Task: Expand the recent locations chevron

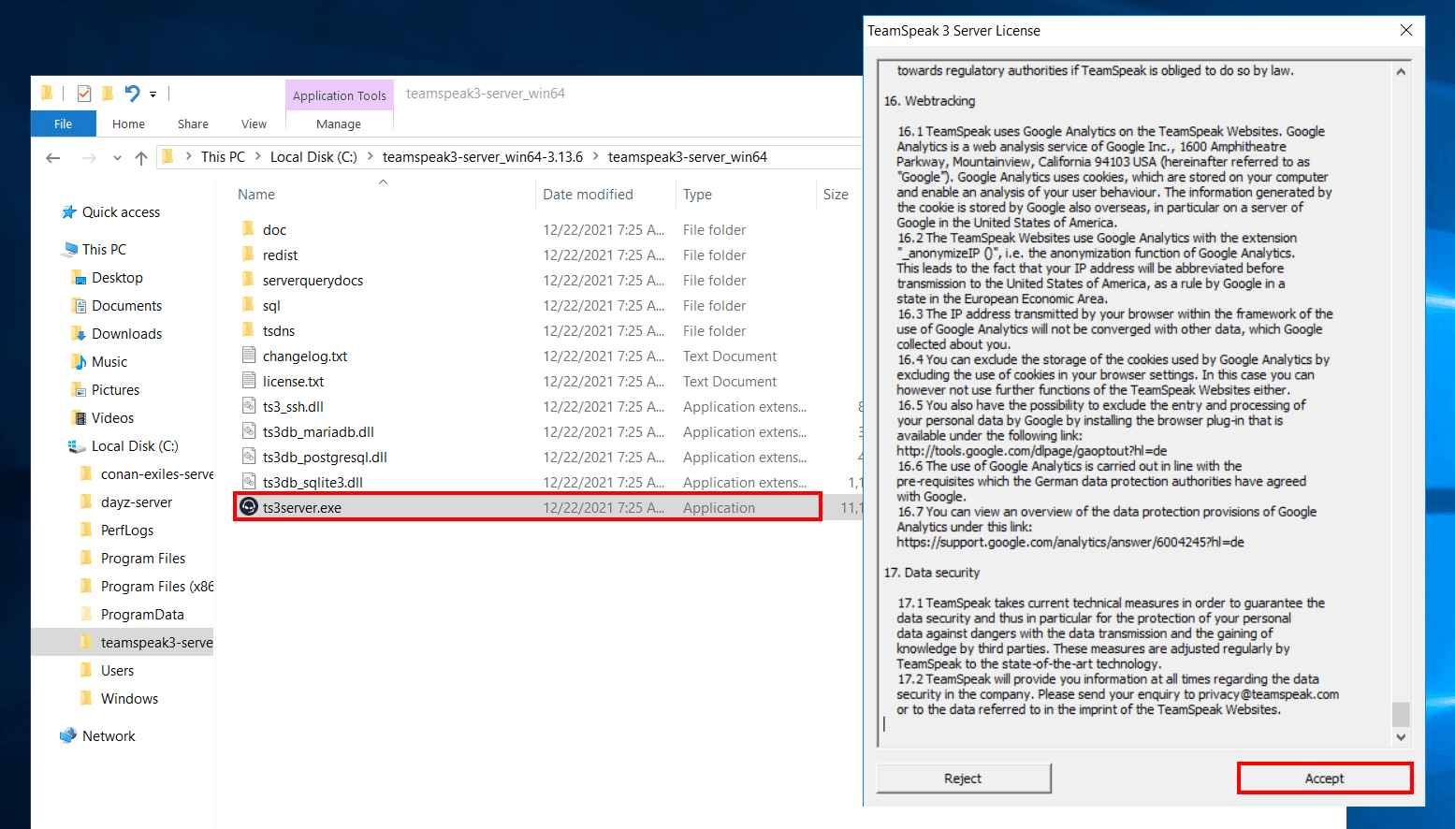Action: click(117, 157)
